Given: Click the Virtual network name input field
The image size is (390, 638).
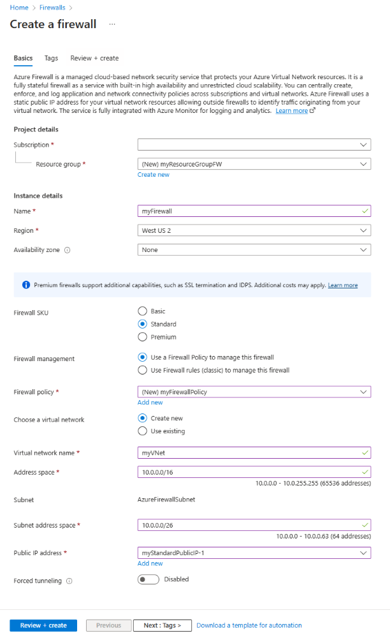Looking at the screenshot, I should tap(254, 453).
